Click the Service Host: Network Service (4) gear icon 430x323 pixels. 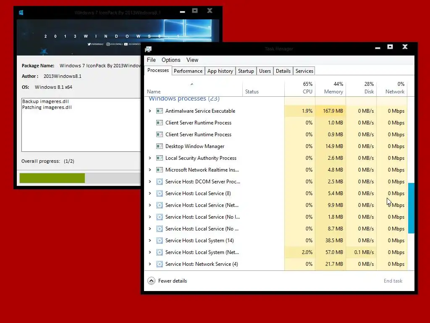tap(159, 264)
